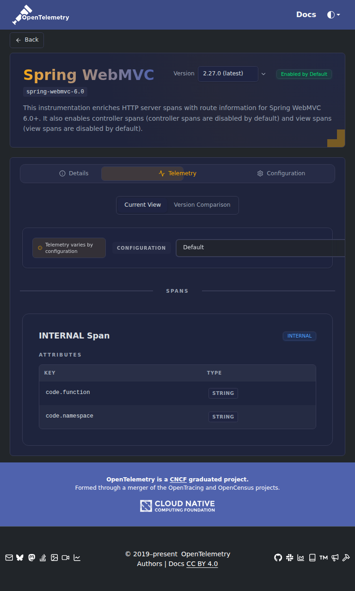355x591 pixels.
Task: Click the code.function attribute key
Action: point(68,392)
